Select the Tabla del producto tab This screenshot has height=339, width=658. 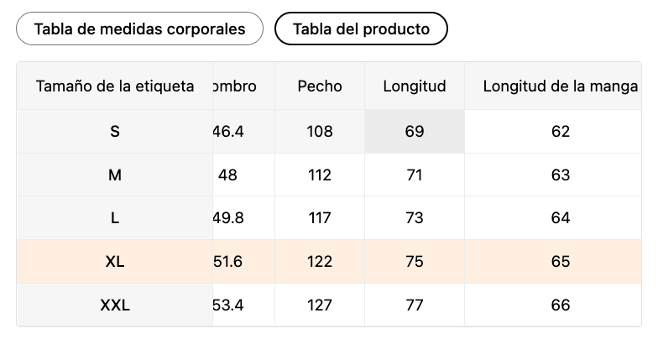tap(361, 29)
